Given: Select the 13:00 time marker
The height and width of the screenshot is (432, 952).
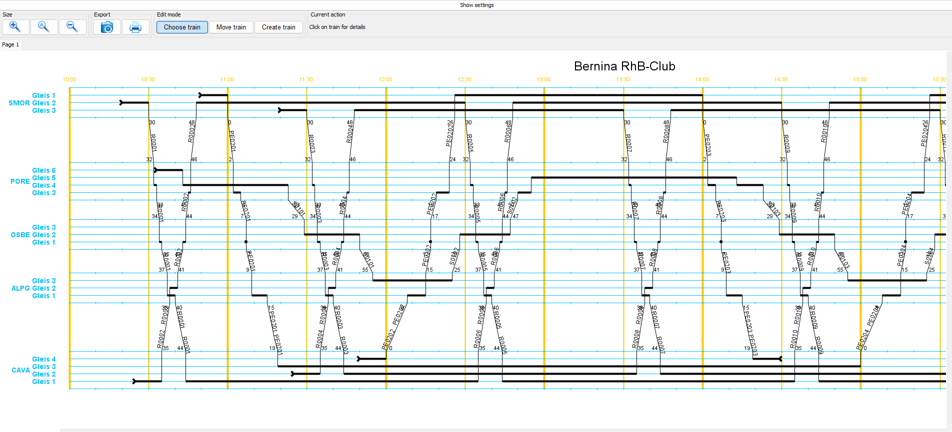Looking at the screenshot, I should (543, 79).
